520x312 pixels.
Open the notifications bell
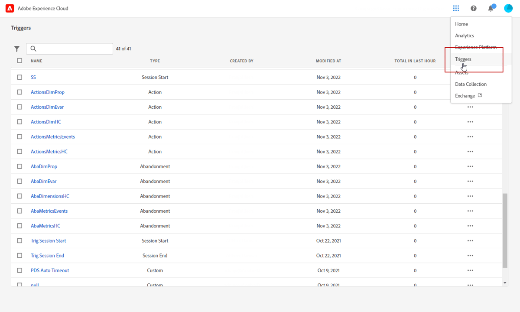pyautogui.click(x=491, y=8)
